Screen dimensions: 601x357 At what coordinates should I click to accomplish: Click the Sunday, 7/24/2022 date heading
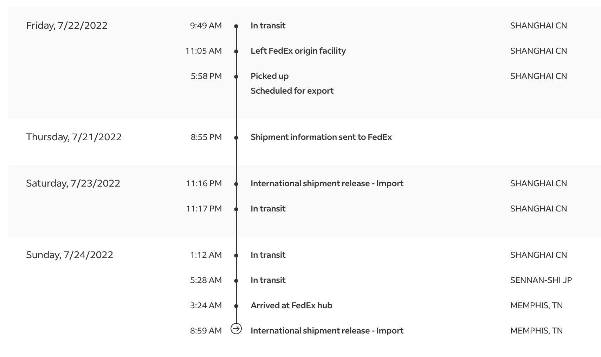click(x=70, y=255)
